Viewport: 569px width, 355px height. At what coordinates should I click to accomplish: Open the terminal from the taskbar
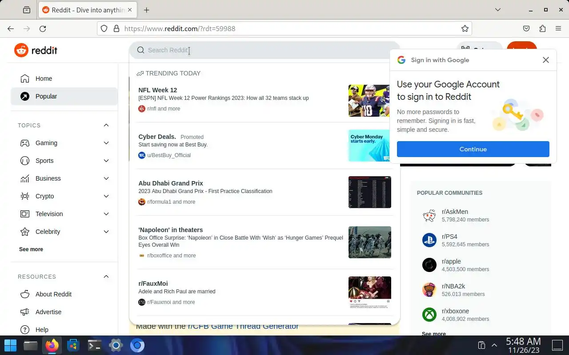click(x=94, y=345)
